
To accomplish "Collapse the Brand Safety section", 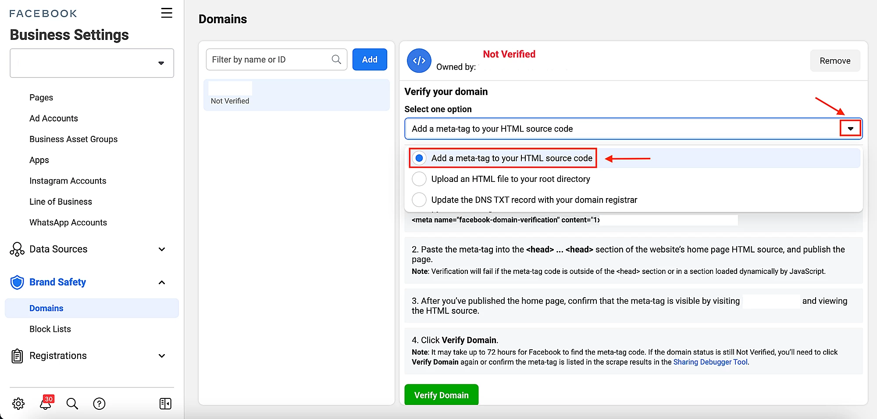I will (162, 283).
